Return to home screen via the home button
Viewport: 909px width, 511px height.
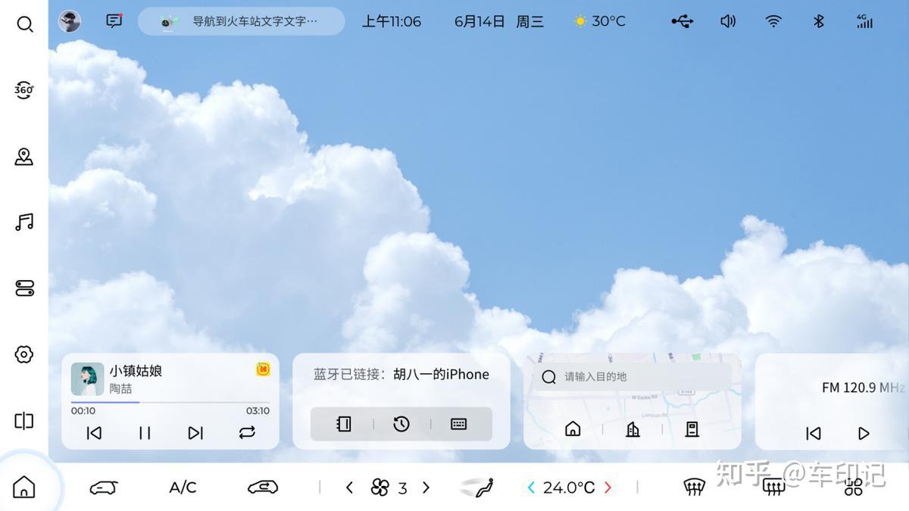coord(25,487)
